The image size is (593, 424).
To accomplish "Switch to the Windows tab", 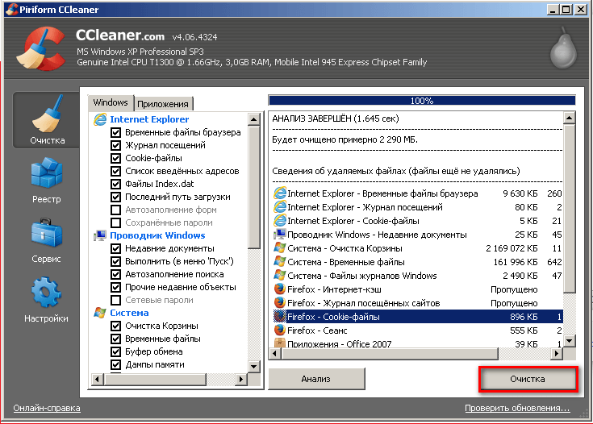I will click(x=111, y=103).
